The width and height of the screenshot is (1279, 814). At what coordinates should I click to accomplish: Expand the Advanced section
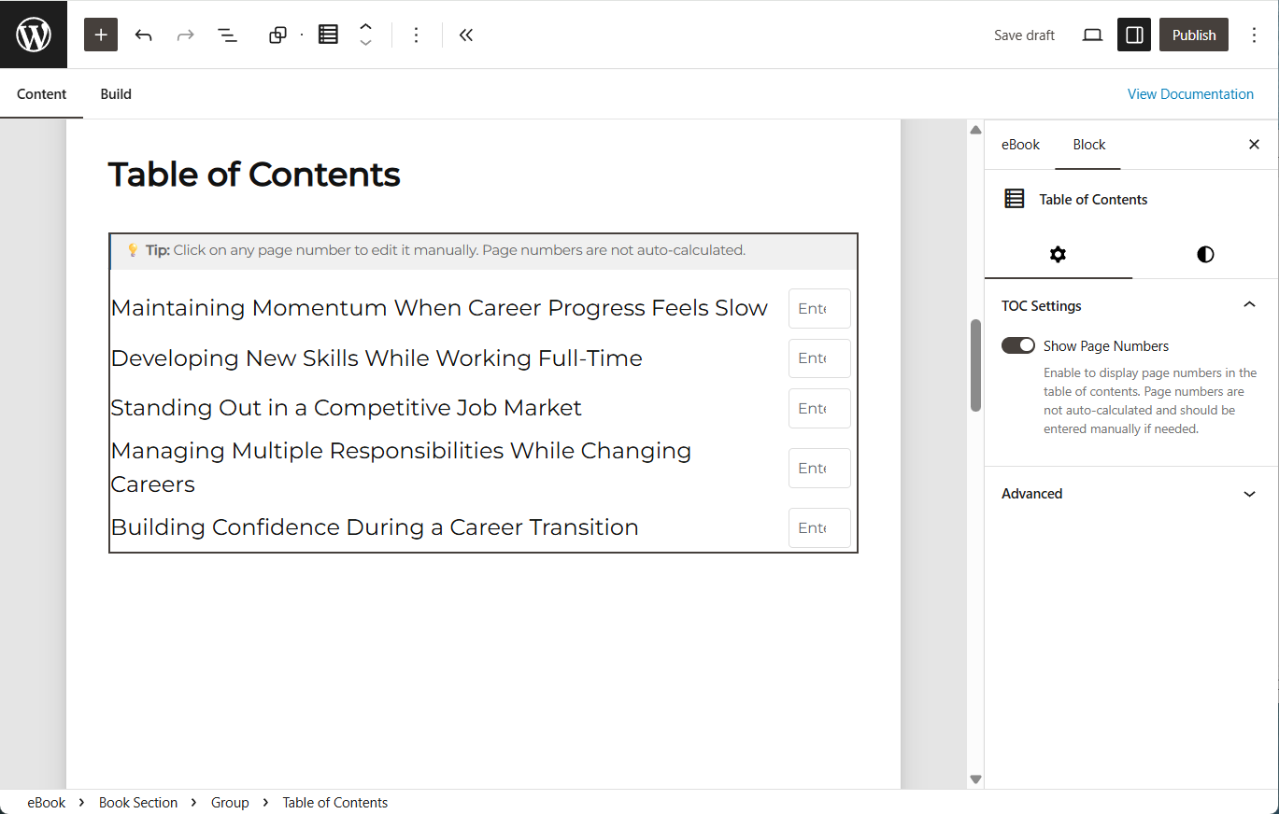click(x=1249, y=493)
